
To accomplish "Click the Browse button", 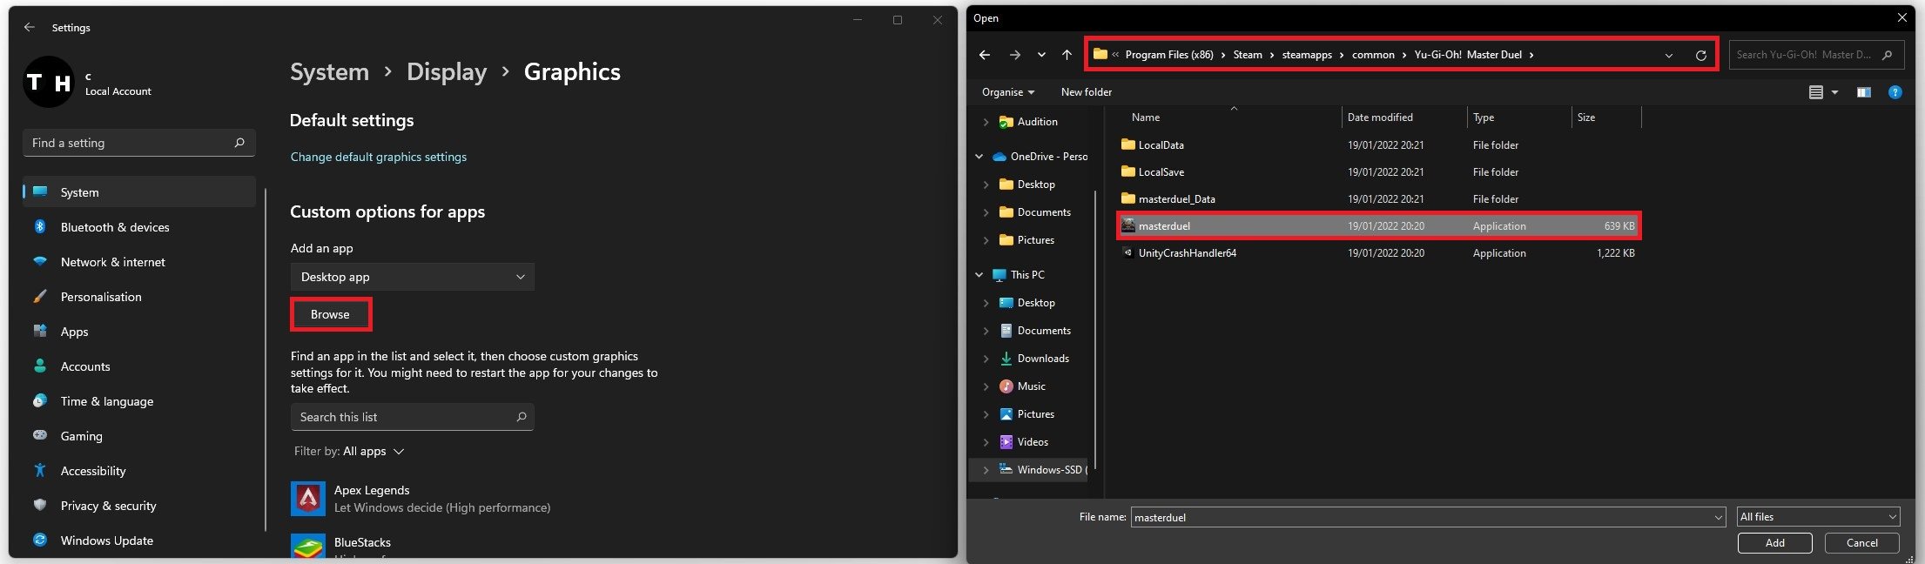I will (x=330, y=314).
